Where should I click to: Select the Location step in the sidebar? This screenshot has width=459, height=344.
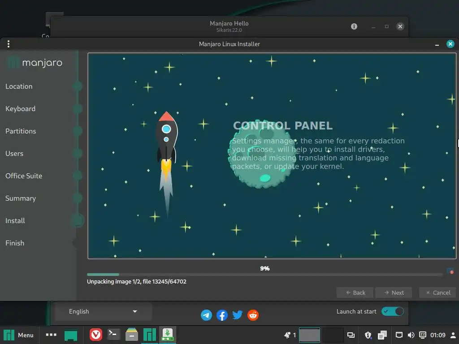click(19, 86)
